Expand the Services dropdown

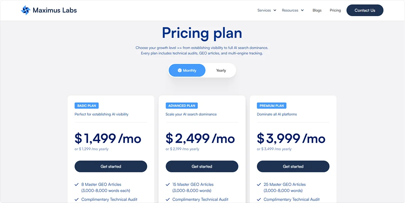(266, 10)
